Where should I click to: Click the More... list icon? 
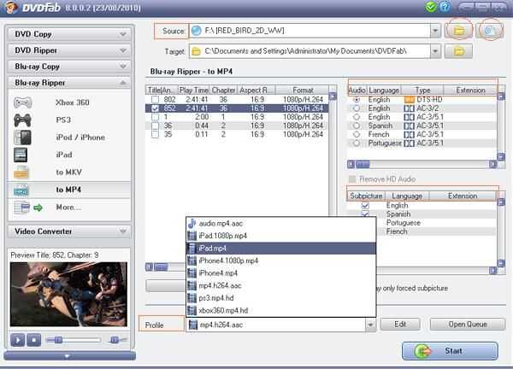pos(22,208)
